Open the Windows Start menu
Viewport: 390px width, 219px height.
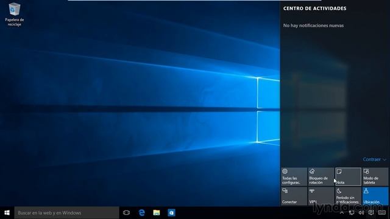coord(7,213)
